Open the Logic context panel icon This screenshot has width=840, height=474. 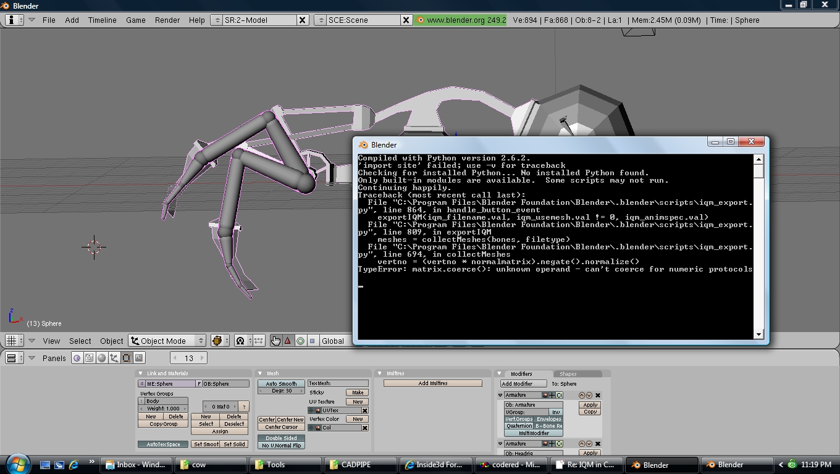77,358
